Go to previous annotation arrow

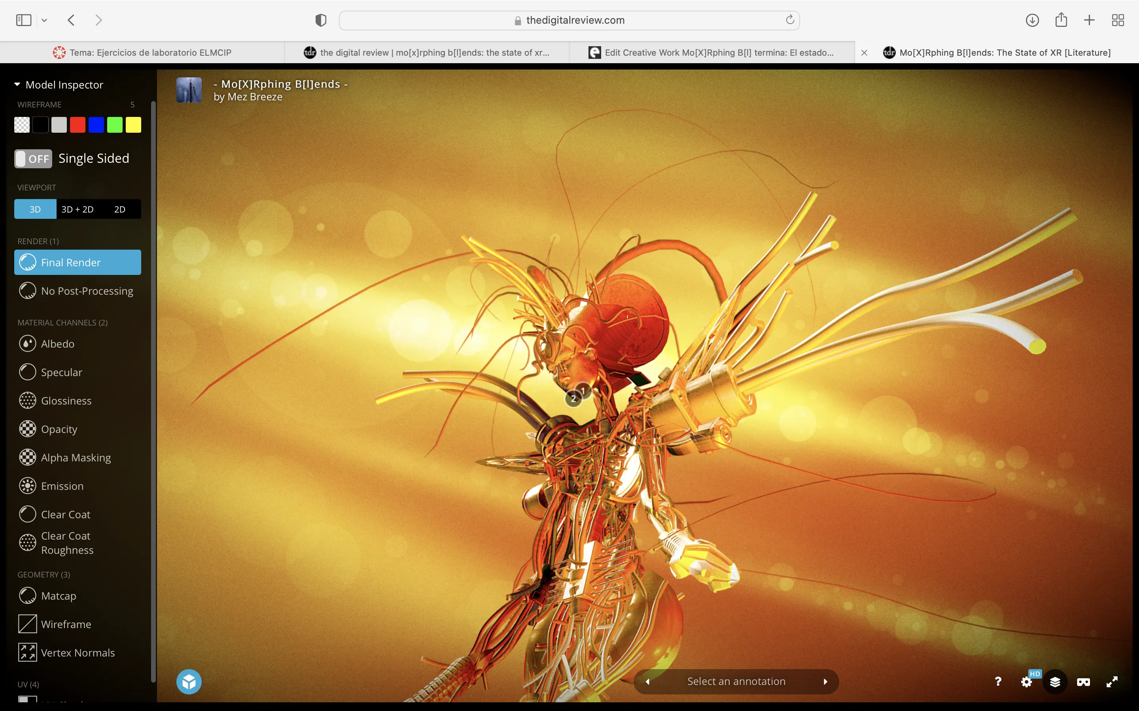pyautogui.click(x=648, y=681)
